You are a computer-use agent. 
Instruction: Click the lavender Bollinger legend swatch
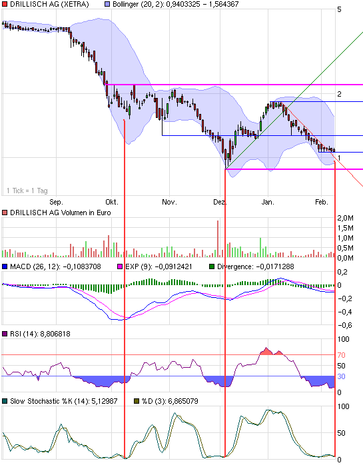107,5
